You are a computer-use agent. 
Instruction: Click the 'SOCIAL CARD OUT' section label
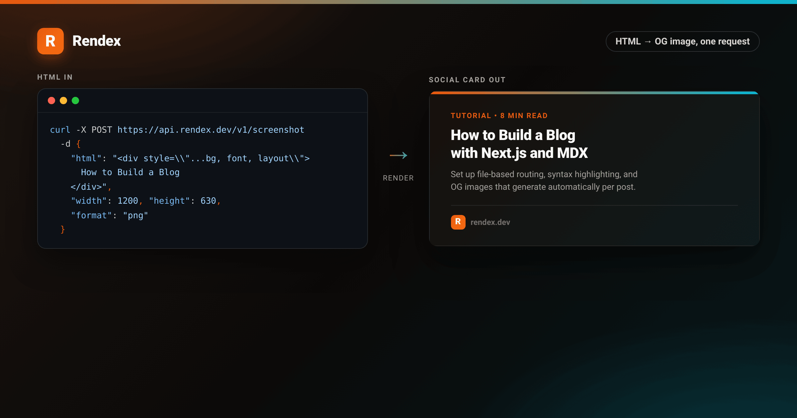467,80
